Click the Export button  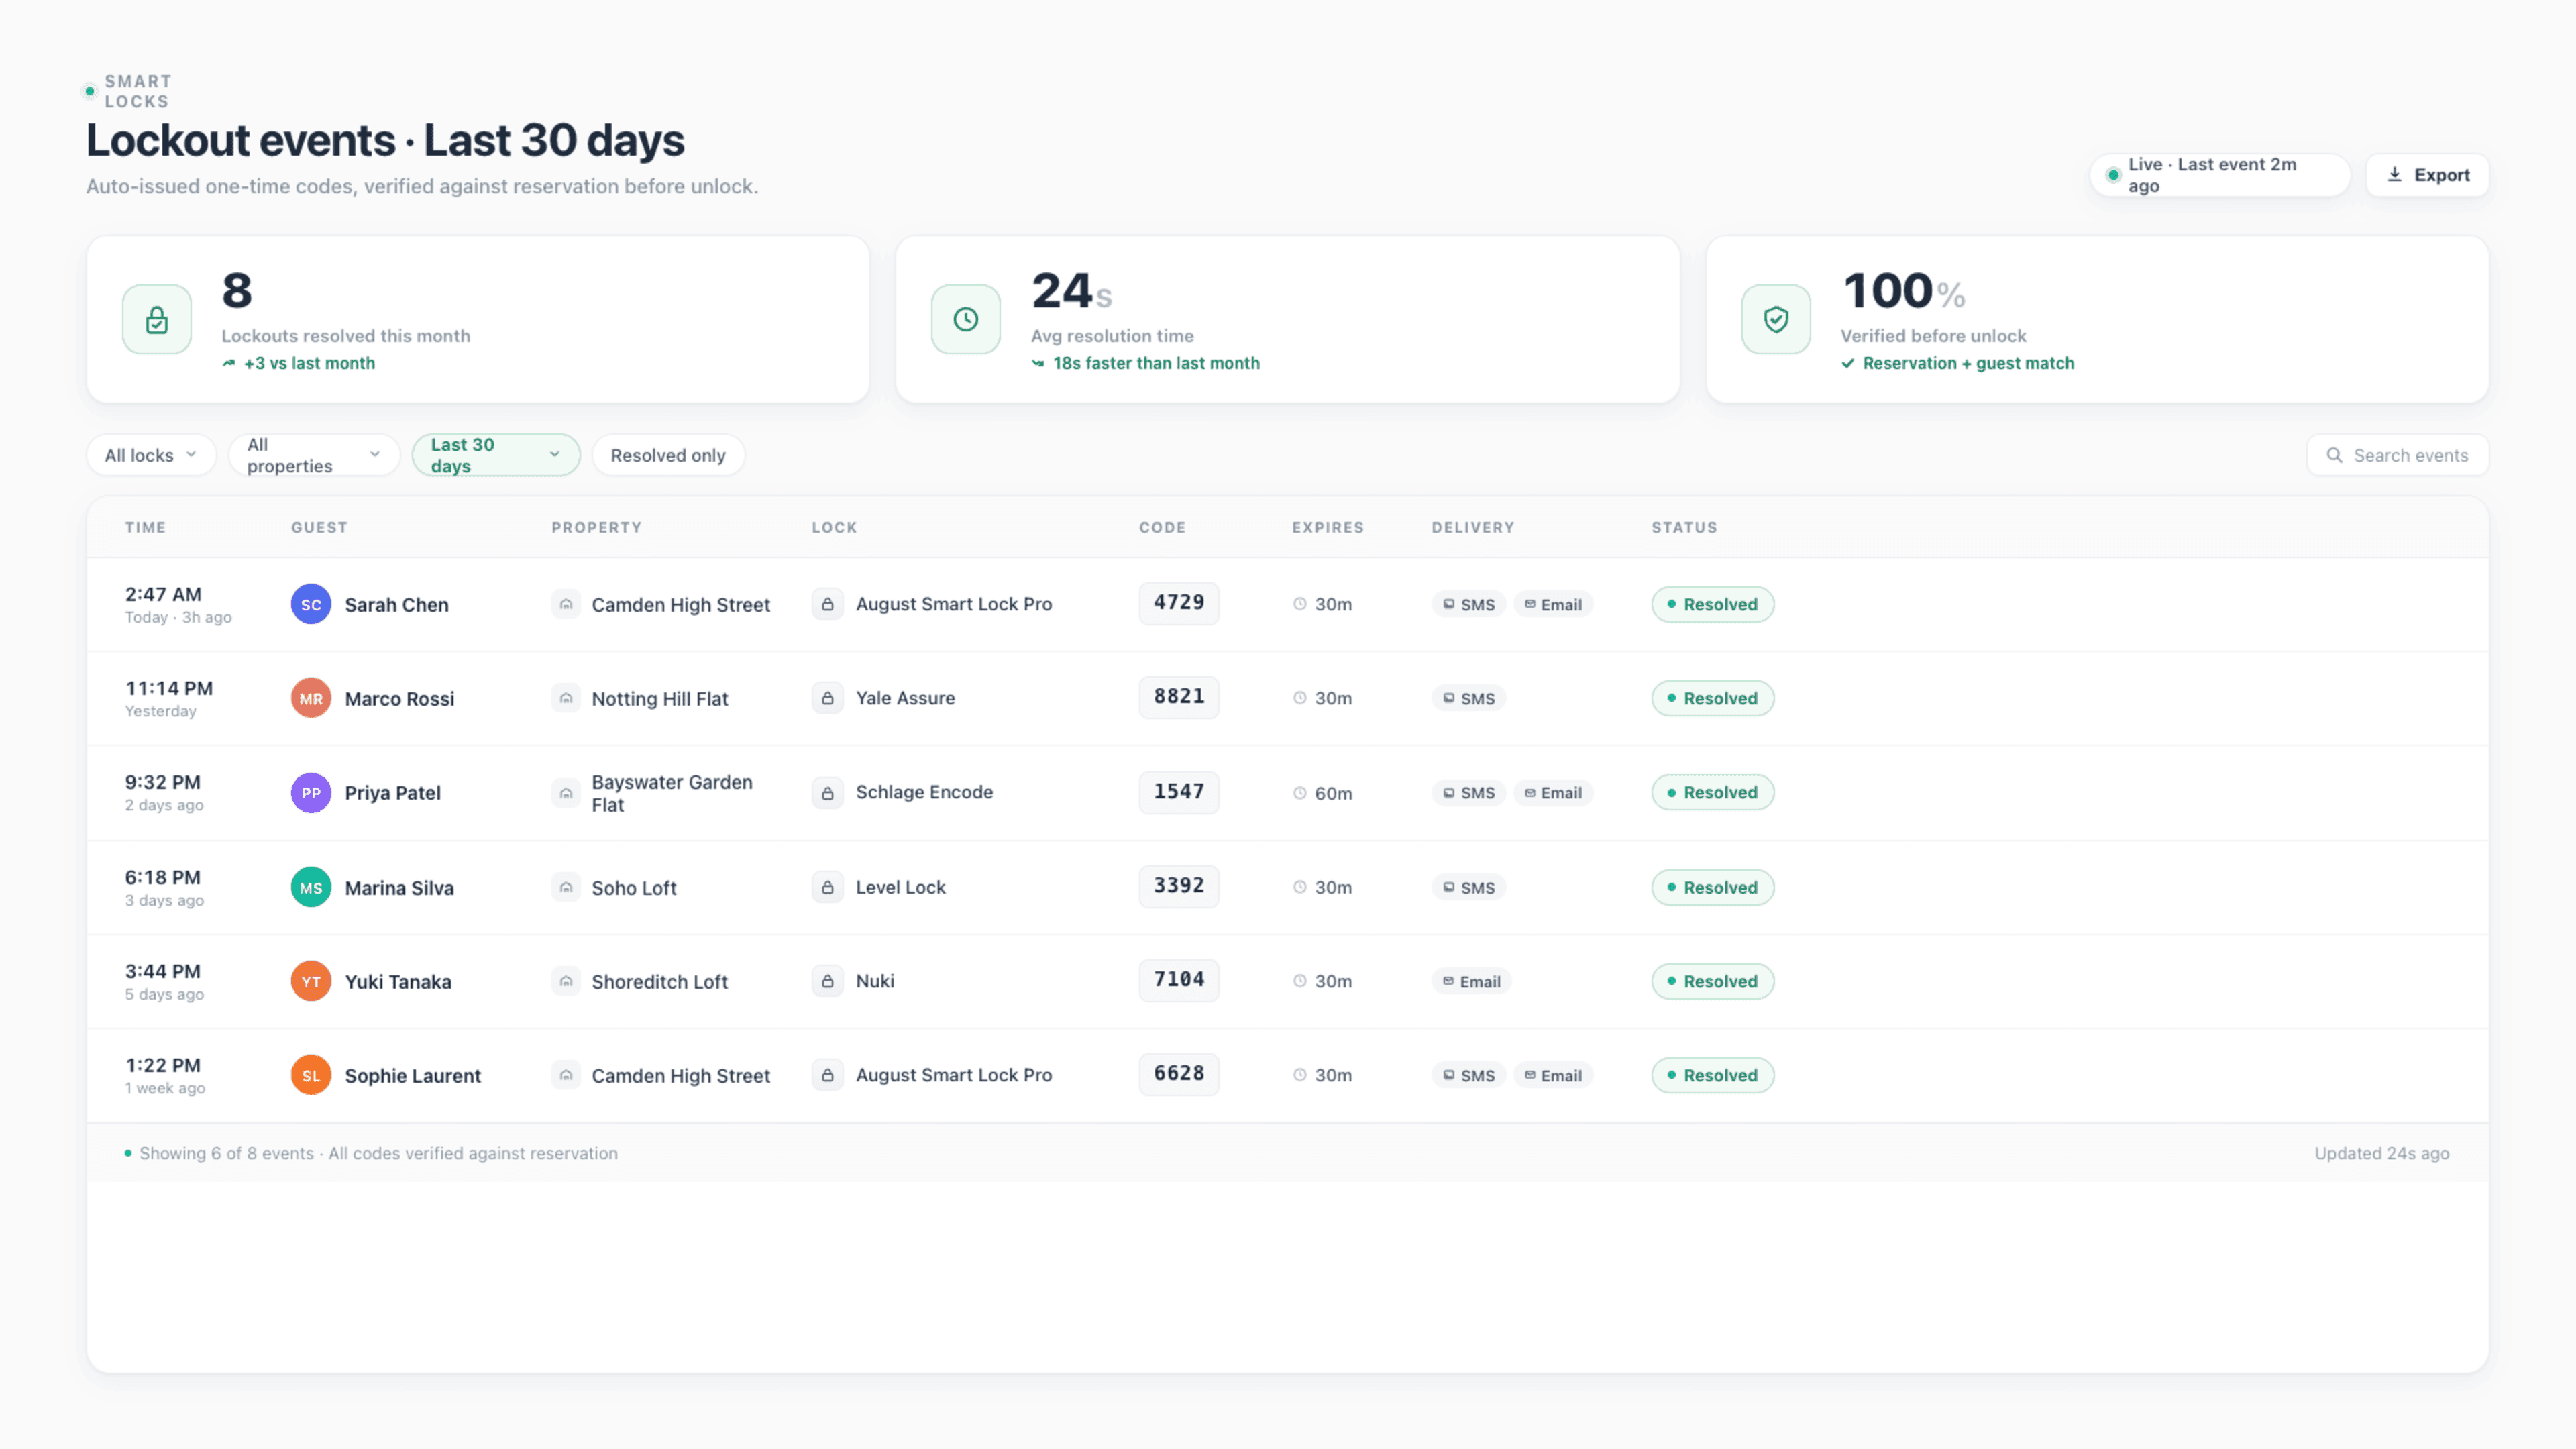[x=2427, y=175]
